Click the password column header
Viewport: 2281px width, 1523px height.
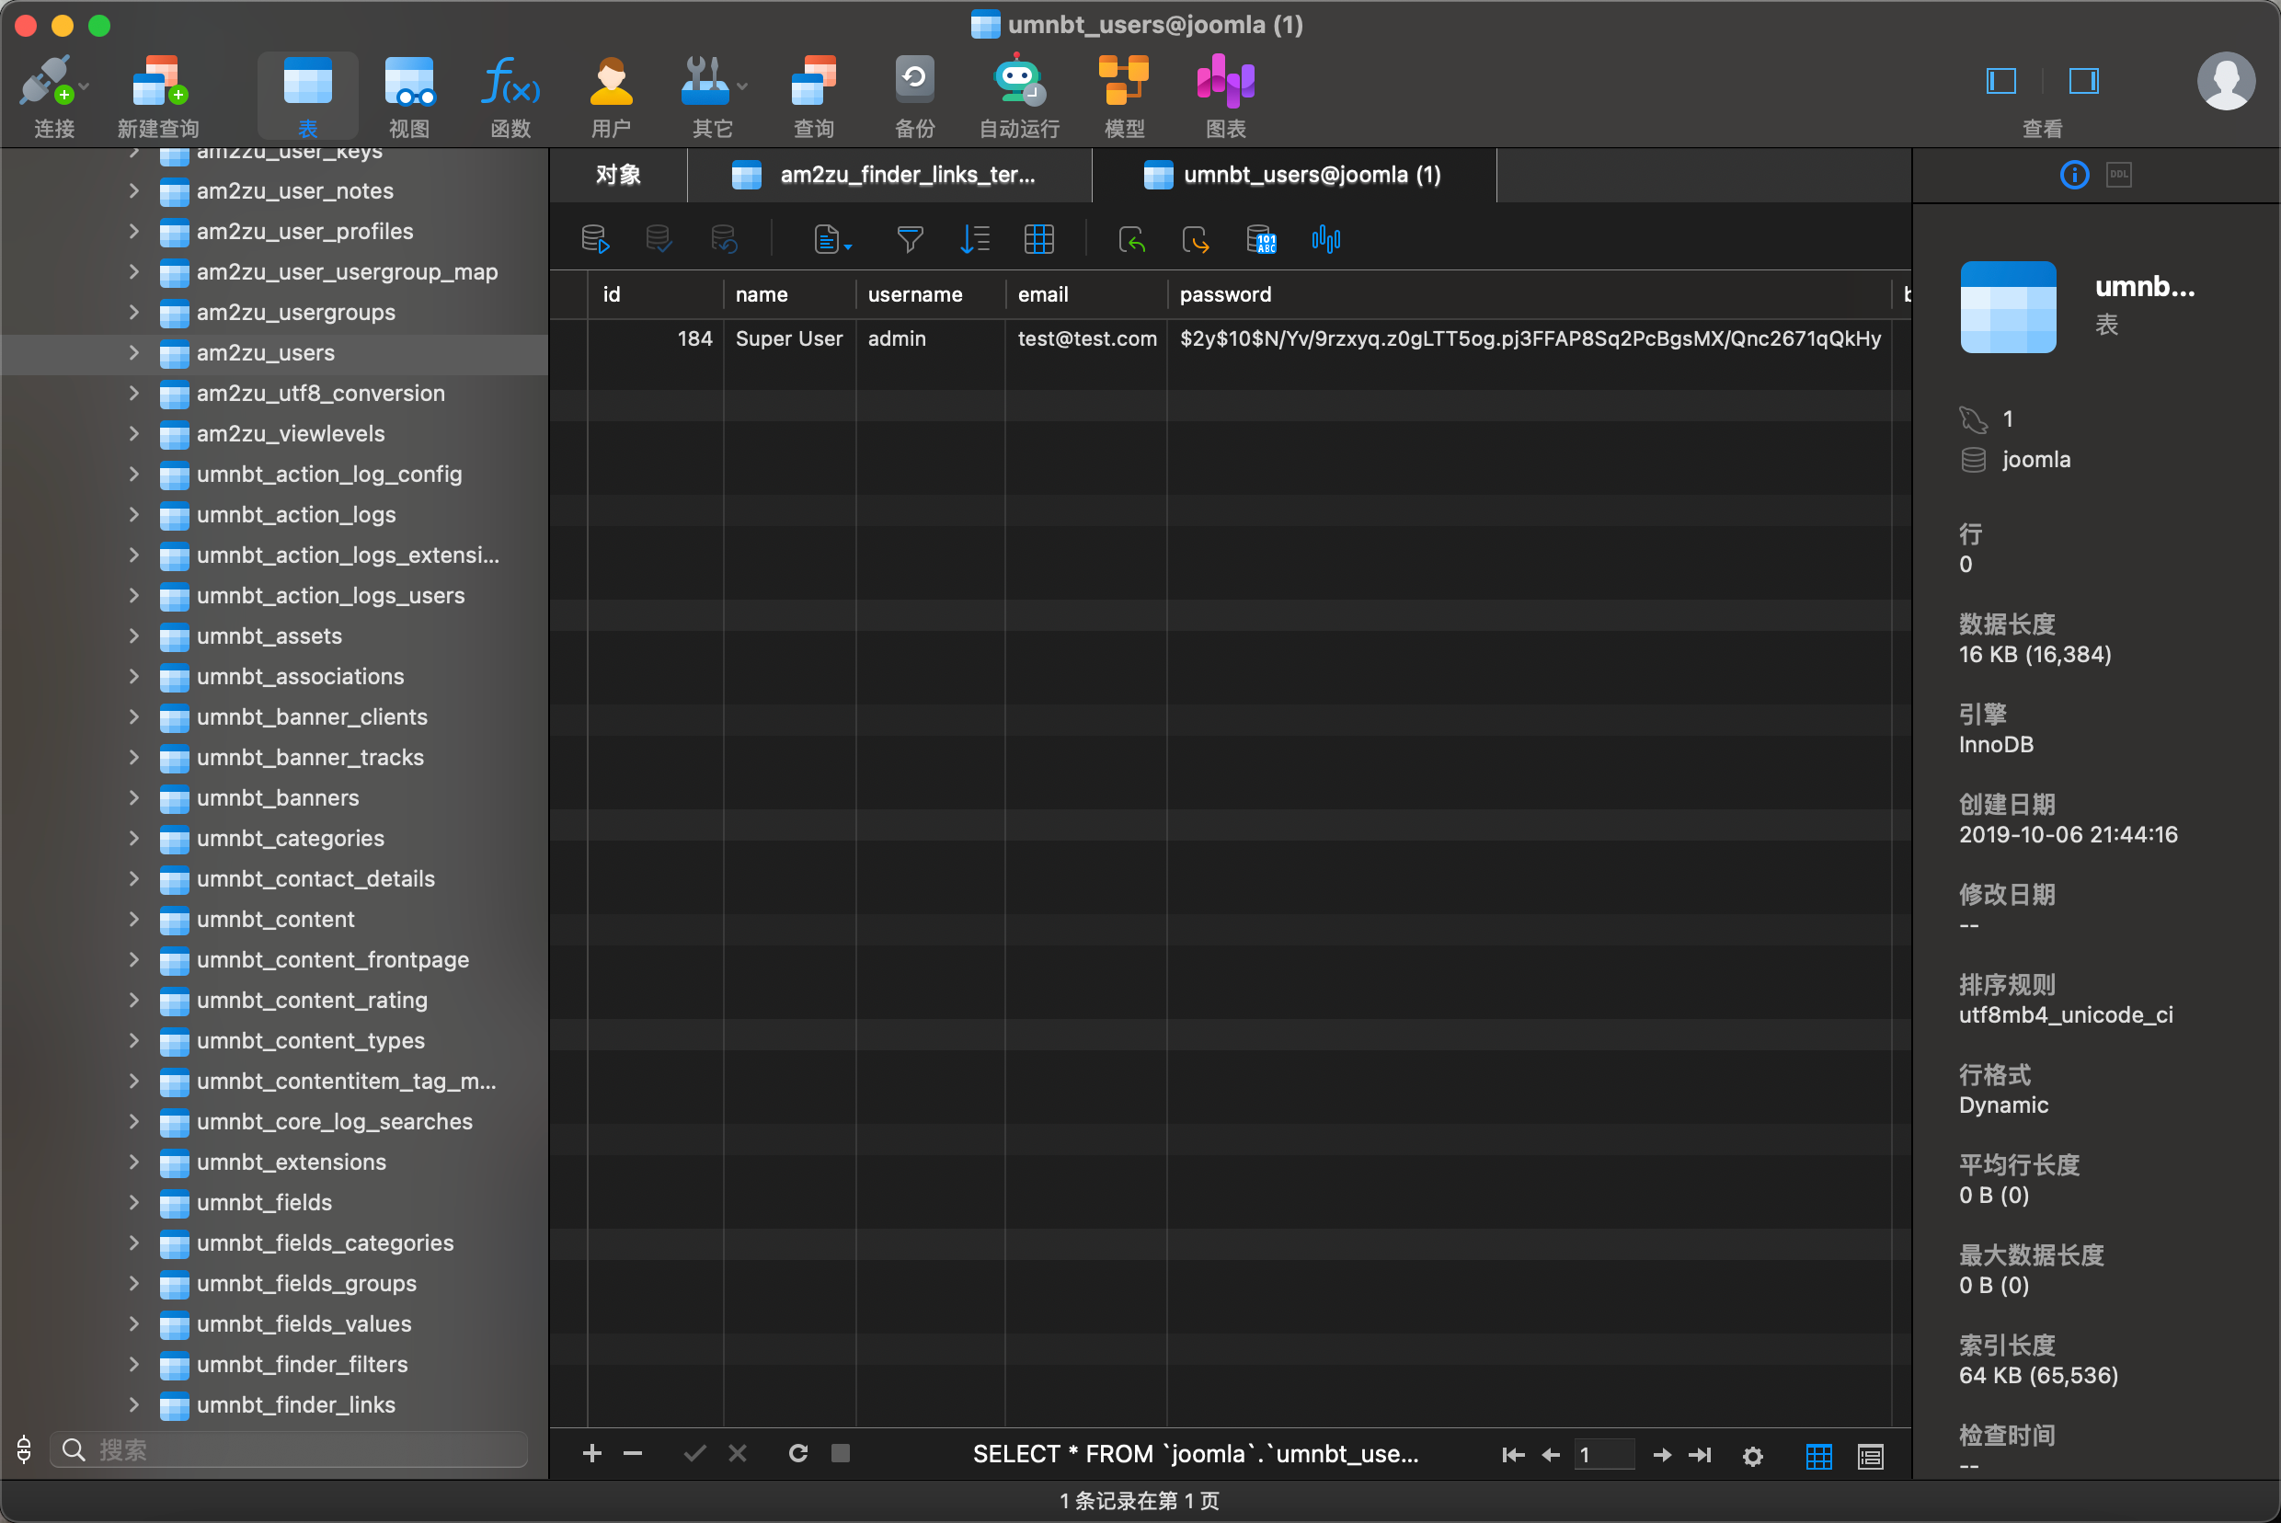click(x=1529, y=294)
